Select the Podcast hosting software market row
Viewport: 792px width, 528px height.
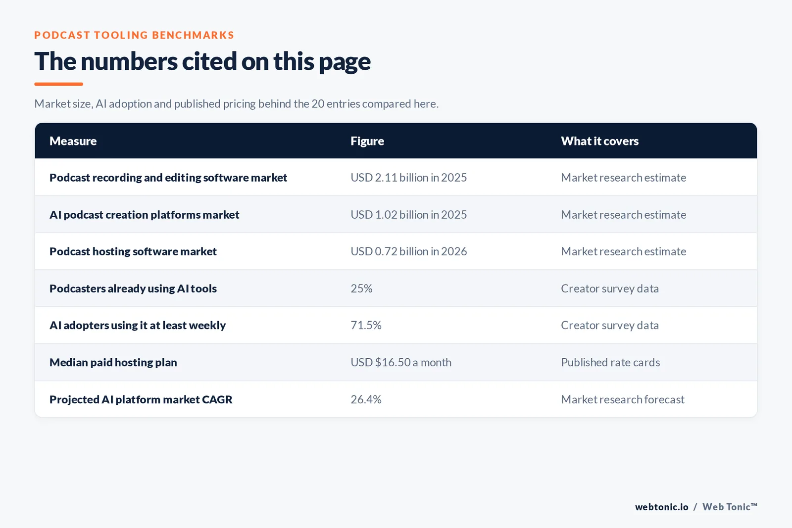coord(396,251)
